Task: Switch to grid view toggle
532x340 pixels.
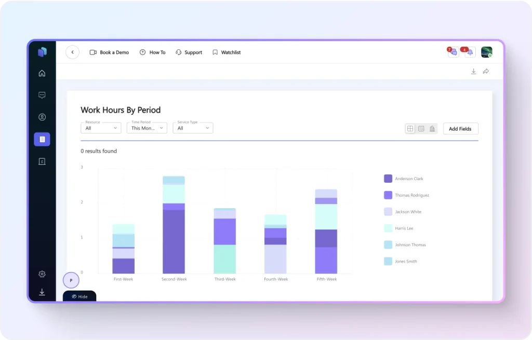Action: pyautogui.click(x=410, y=129)
